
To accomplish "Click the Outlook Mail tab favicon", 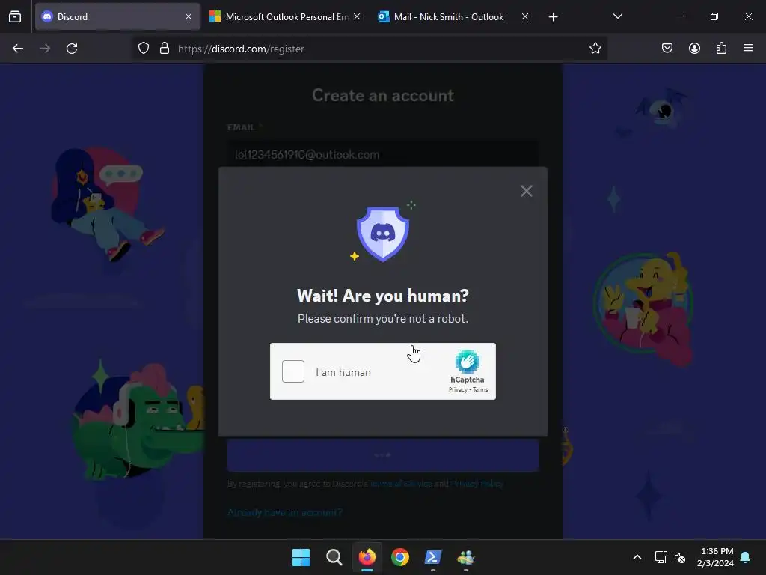I will (384, 16).
